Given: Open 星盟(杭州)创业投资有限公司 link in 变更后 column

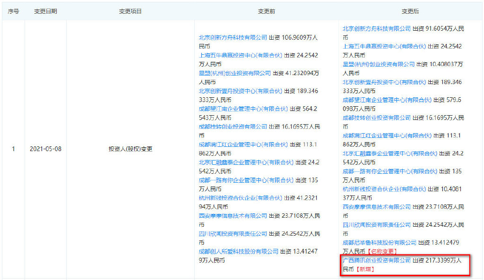Looking at the screenshot, I should 379,64.
